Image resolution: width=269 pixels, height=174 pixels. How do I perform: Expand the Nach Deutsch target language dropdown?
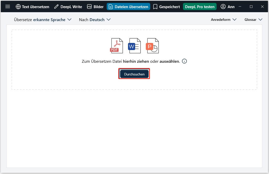tap(95, 20)
